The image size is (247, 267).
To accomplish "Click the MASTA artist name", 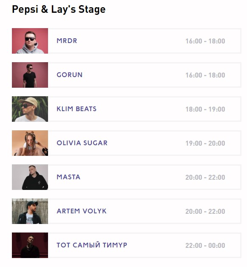I will [68, 177].
